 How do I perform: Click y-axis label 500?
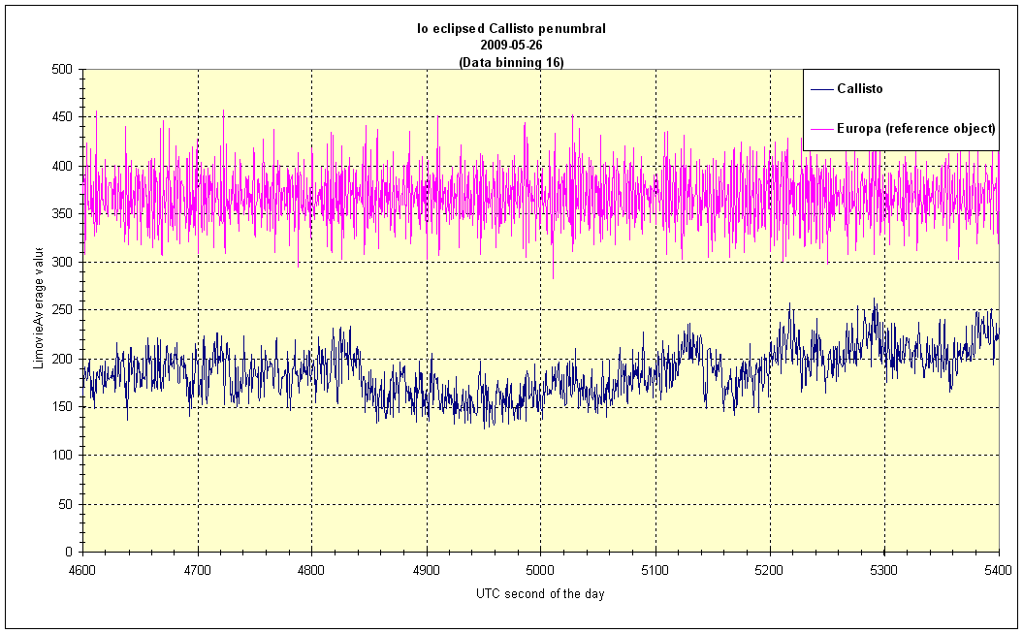63,69
